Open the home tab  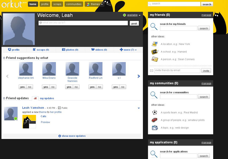tap(33, 4)
